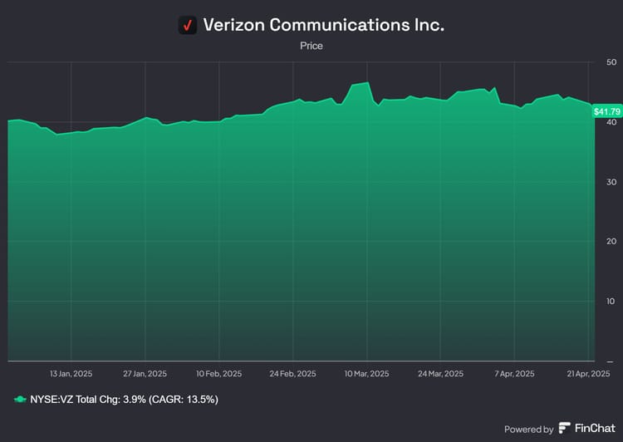Select the 10 Mar, 2025 date label
Screen dimensions: 623x442
(367, 374)
